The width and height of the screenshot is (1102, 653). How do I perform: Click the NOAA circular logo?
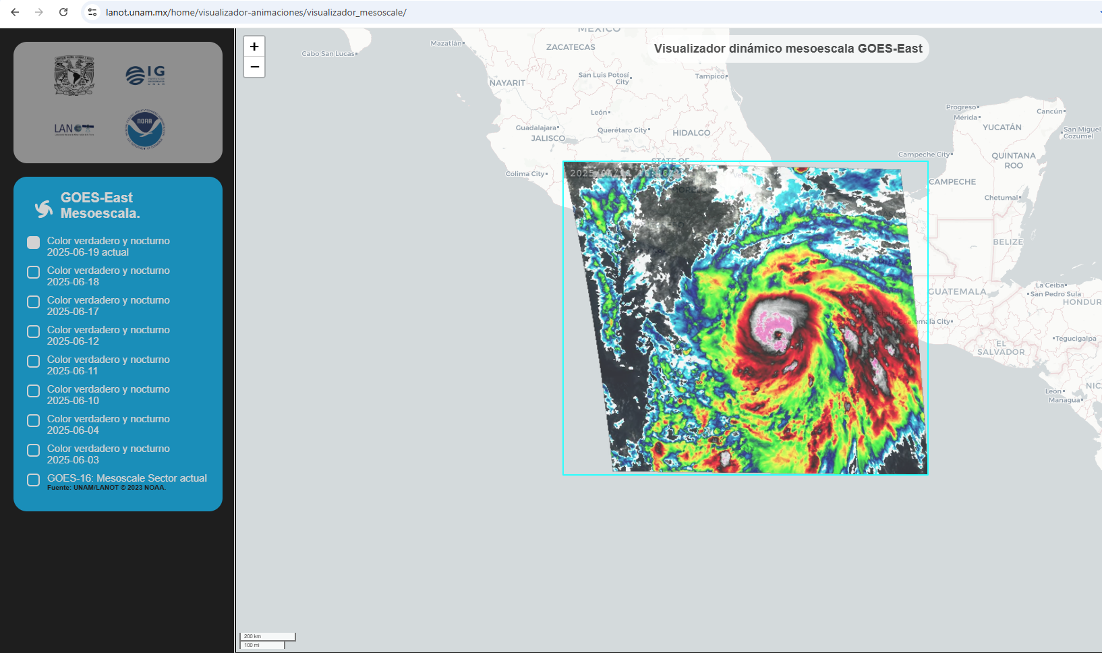[145, 129]
